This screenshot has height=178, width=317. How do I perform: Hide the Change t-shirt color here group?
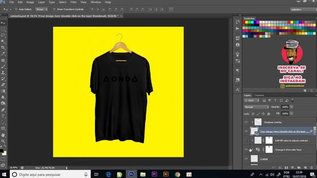(x=246, y=149)
